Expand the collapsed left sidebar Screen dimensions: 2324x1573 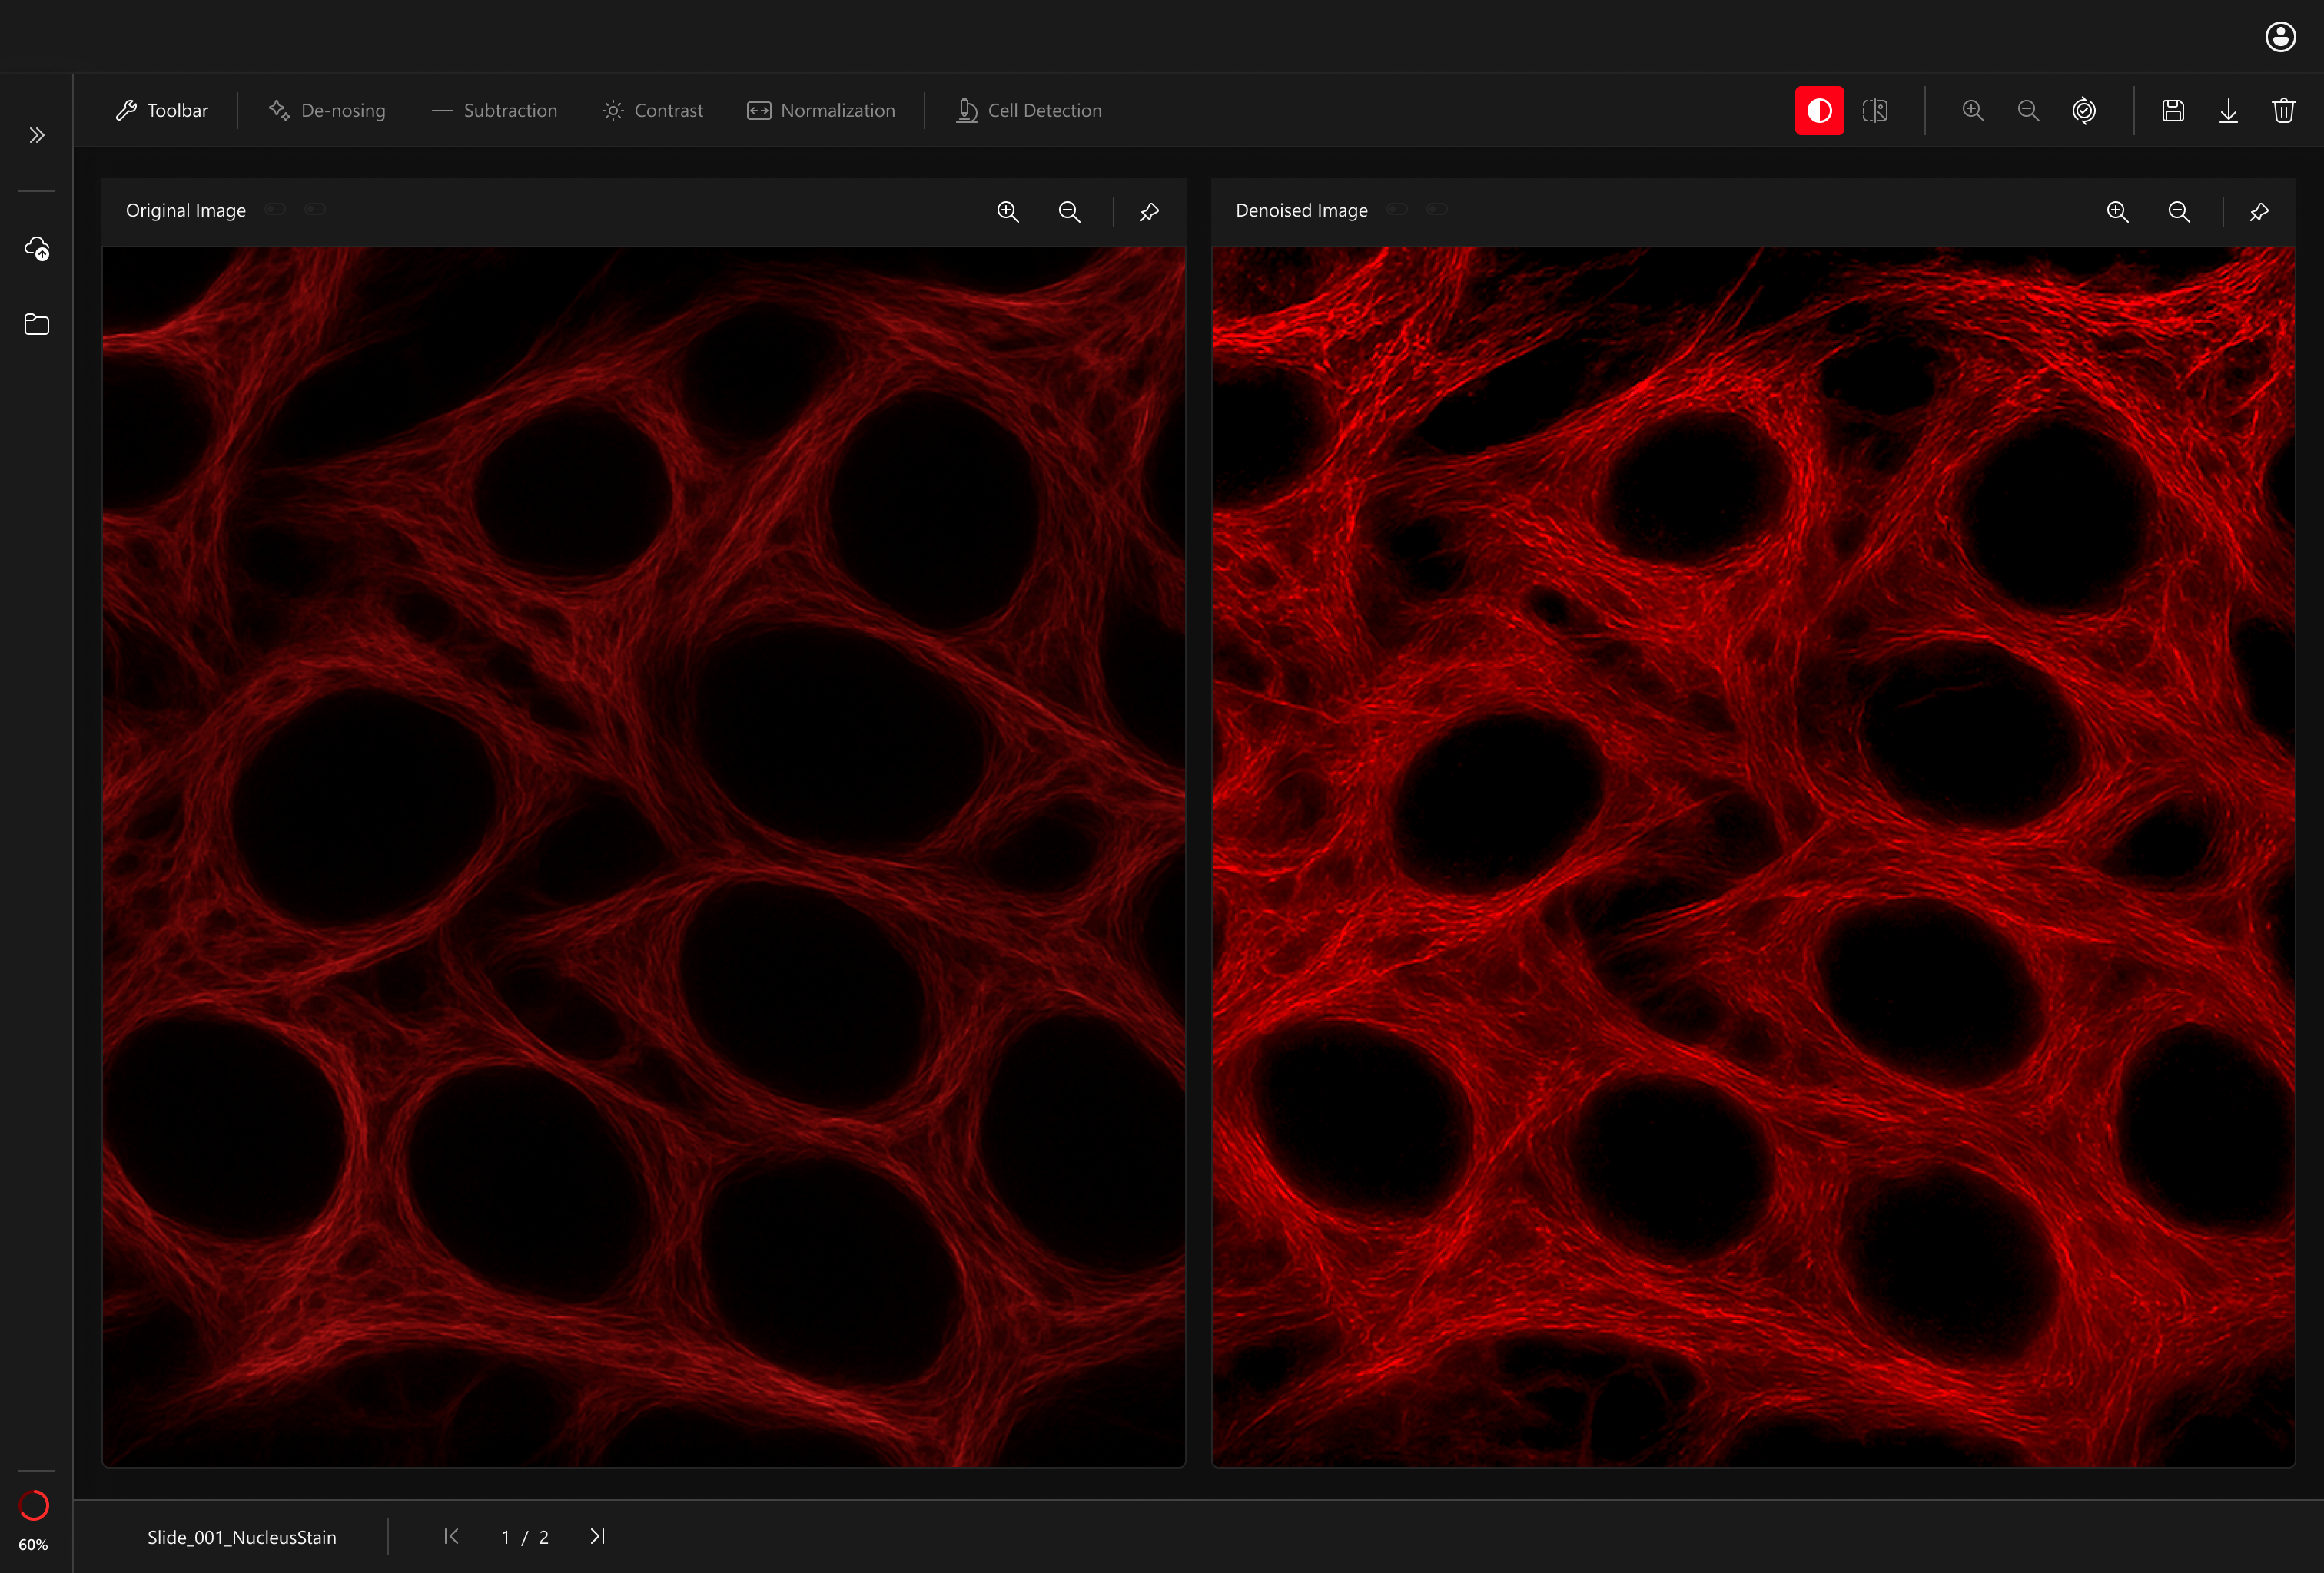tap(36, 135)
